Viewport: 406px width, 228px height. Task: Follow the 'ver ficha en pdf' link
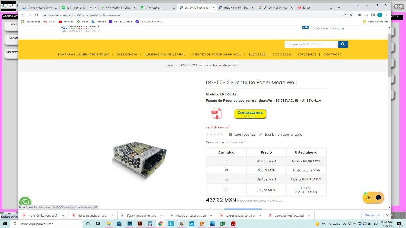(218, 127)
